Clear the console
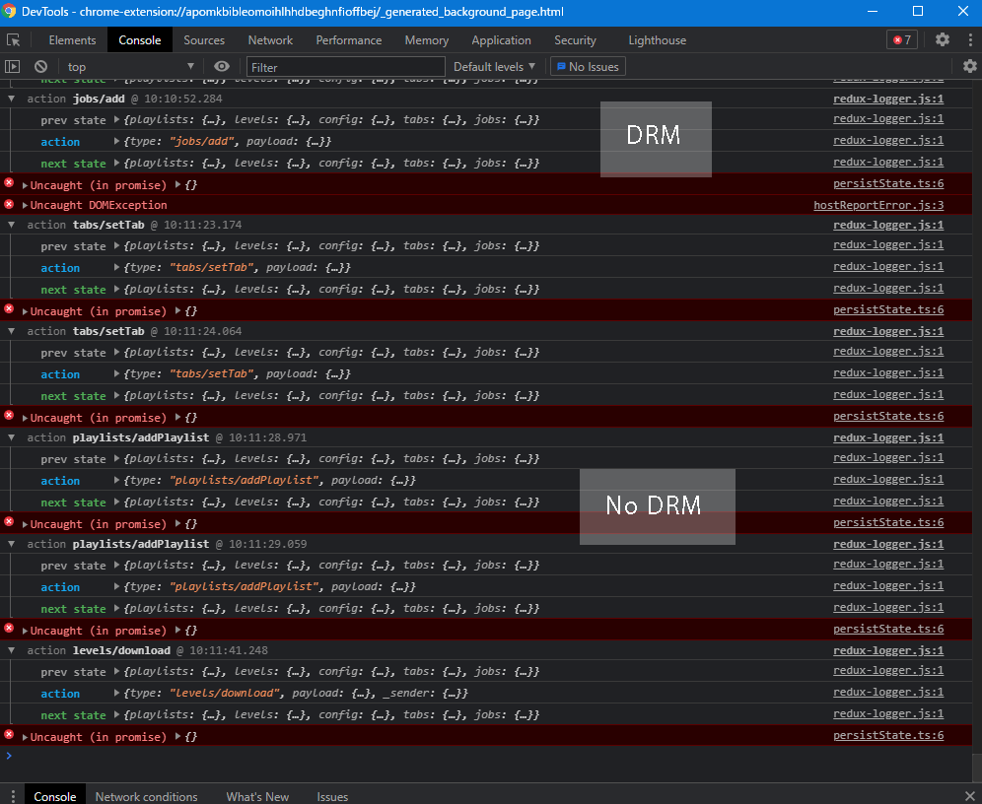The height and width of the screenshot is (804, 982). 40,66
